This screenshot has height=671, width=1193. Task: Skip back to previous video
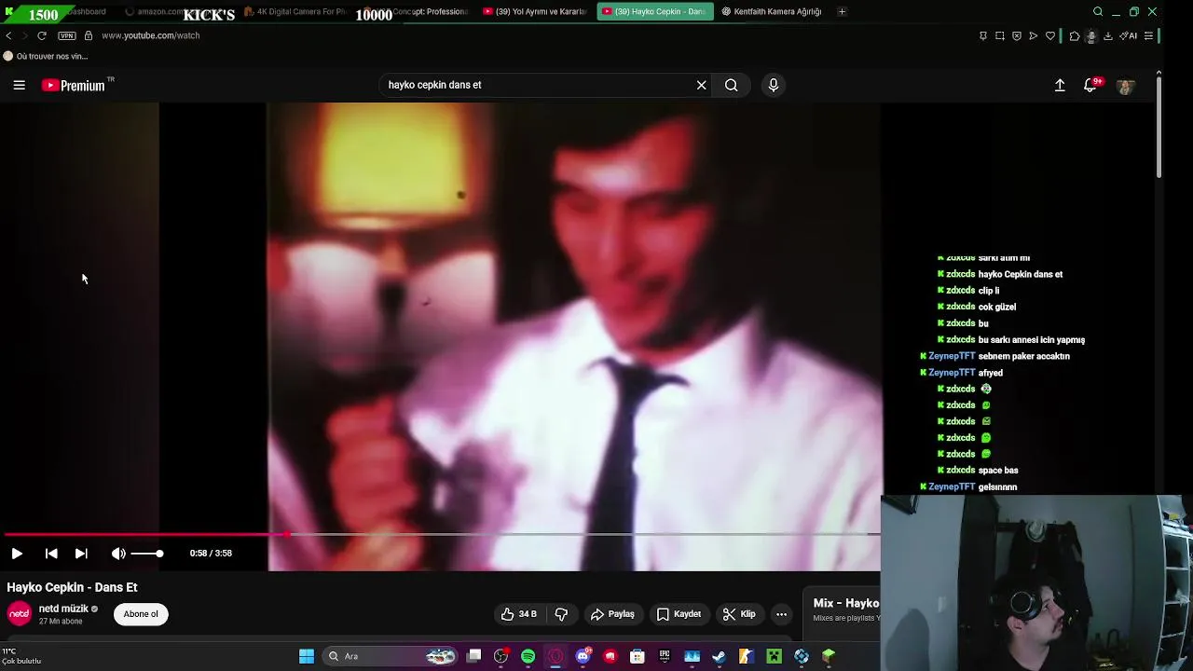click(51, 554)
